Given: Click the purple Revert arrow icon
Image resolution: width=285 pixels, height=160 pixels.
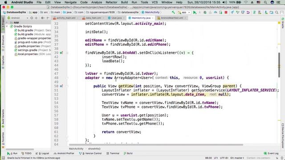Looking at the screenshot, I should coord(248,12).
